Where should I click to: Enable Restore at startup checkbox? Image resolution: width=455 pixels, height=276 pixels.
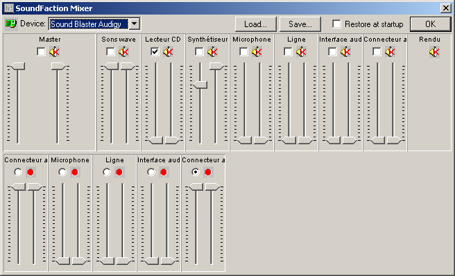pos(336,24)
